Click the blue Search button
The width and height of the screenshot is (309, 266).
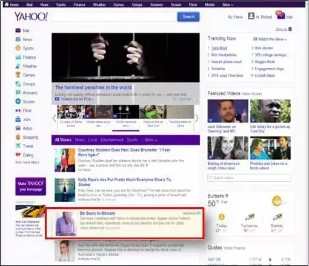point(188,17)
